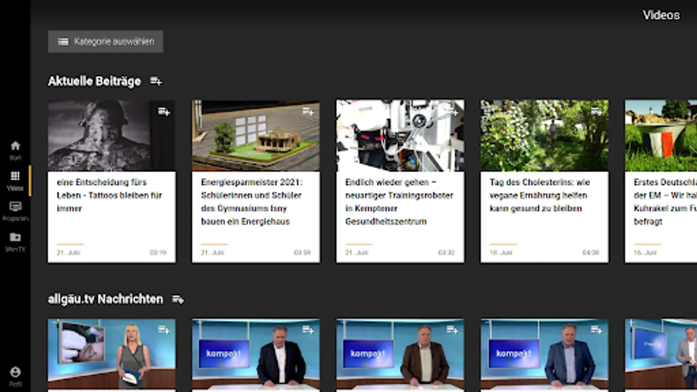Image resolution: width=697 pixels, height=392 pixels.
Task: Open MeinTV in the sidebar
Action: (15, 242)
